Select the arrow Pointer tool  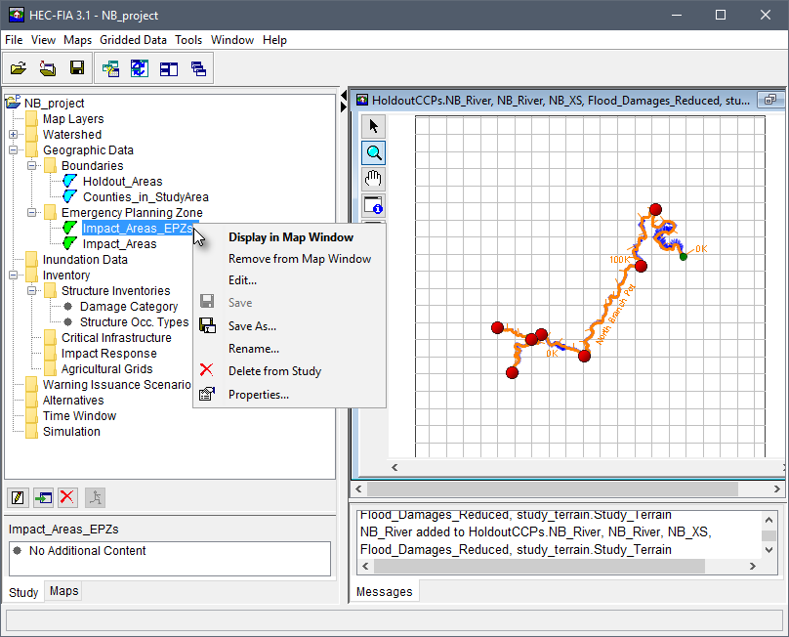373,126
